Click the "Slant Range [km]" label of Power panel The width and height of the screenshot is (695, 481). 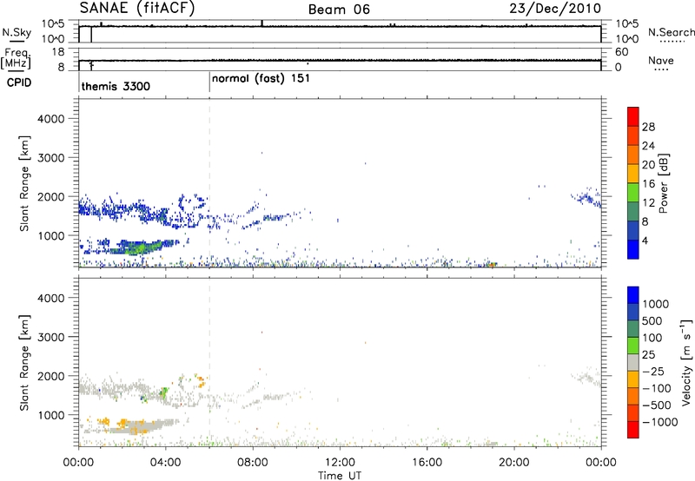[24, 183]
